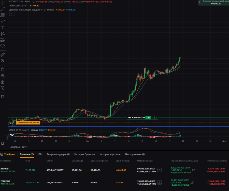The height and width of the screenshot is (191, 229).
Task: Toggle magnet mode snapping
Action: point(3,69)
